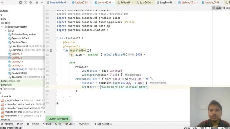This screenshot has height=129, width=230.
Task: Open ExpendableCard file in tree
Action: [20, 38]
